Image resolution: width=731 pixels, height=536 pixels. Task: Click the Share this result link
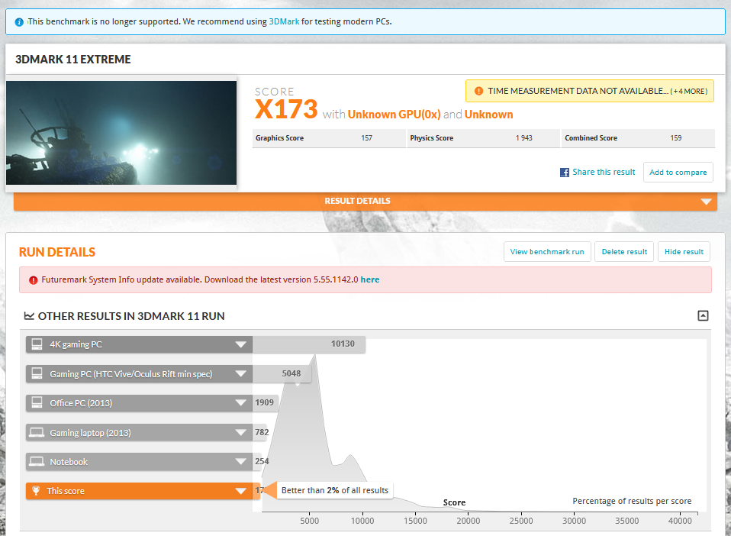tap(604, 172)
